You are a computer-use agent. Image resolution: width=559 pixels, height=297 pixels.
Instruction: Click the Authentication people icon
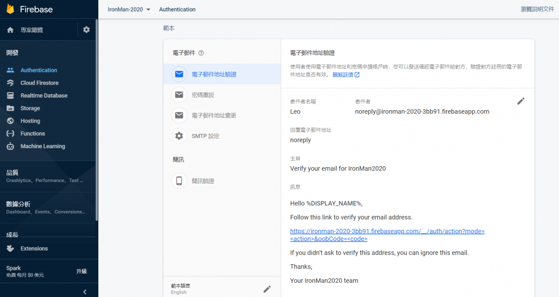(10, 70)
